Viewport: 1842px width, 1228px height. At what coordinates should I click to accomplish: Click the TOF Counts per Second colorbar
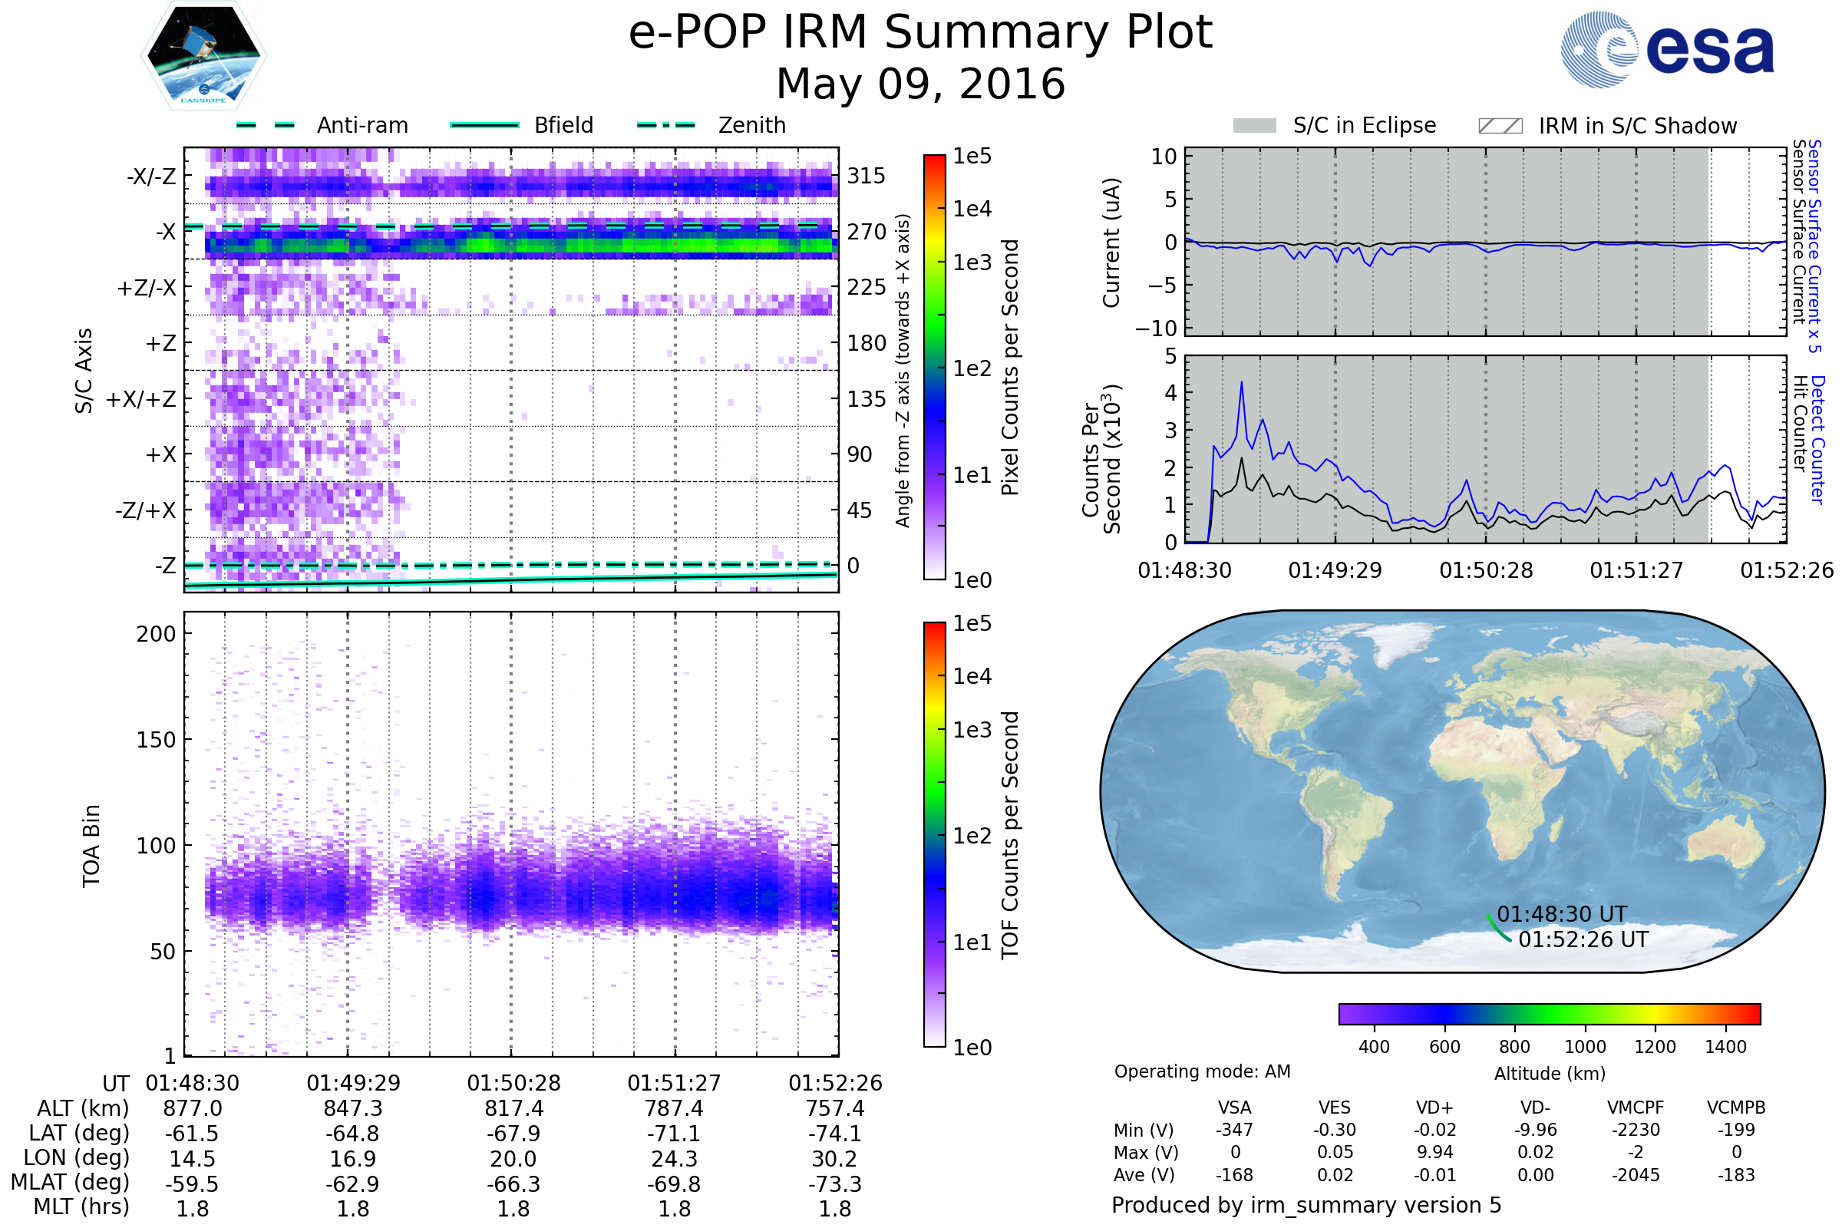(934, 834)
